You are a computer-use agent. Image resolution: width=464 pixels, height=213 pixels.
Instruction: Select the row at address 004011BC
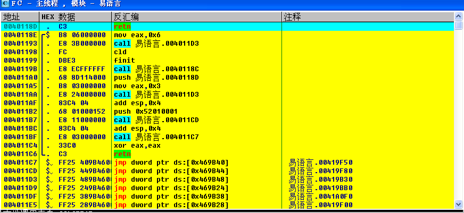click(x=227, y=129)
